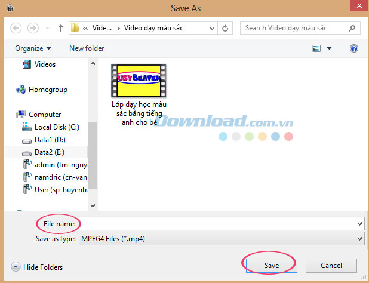Hide Folders using the toggle

(x=37, y=267)
